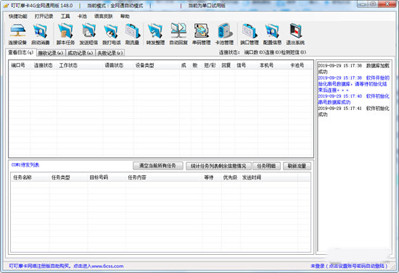Select the 15:17:38 数据库加载成功 log entry
Image resolution: width=399 pixels, height=273 pixels.
click(x=353, y=69)
